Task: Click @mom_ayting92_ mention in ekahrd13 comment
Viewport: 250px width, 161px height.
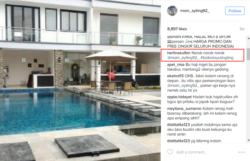Action: 183,86
